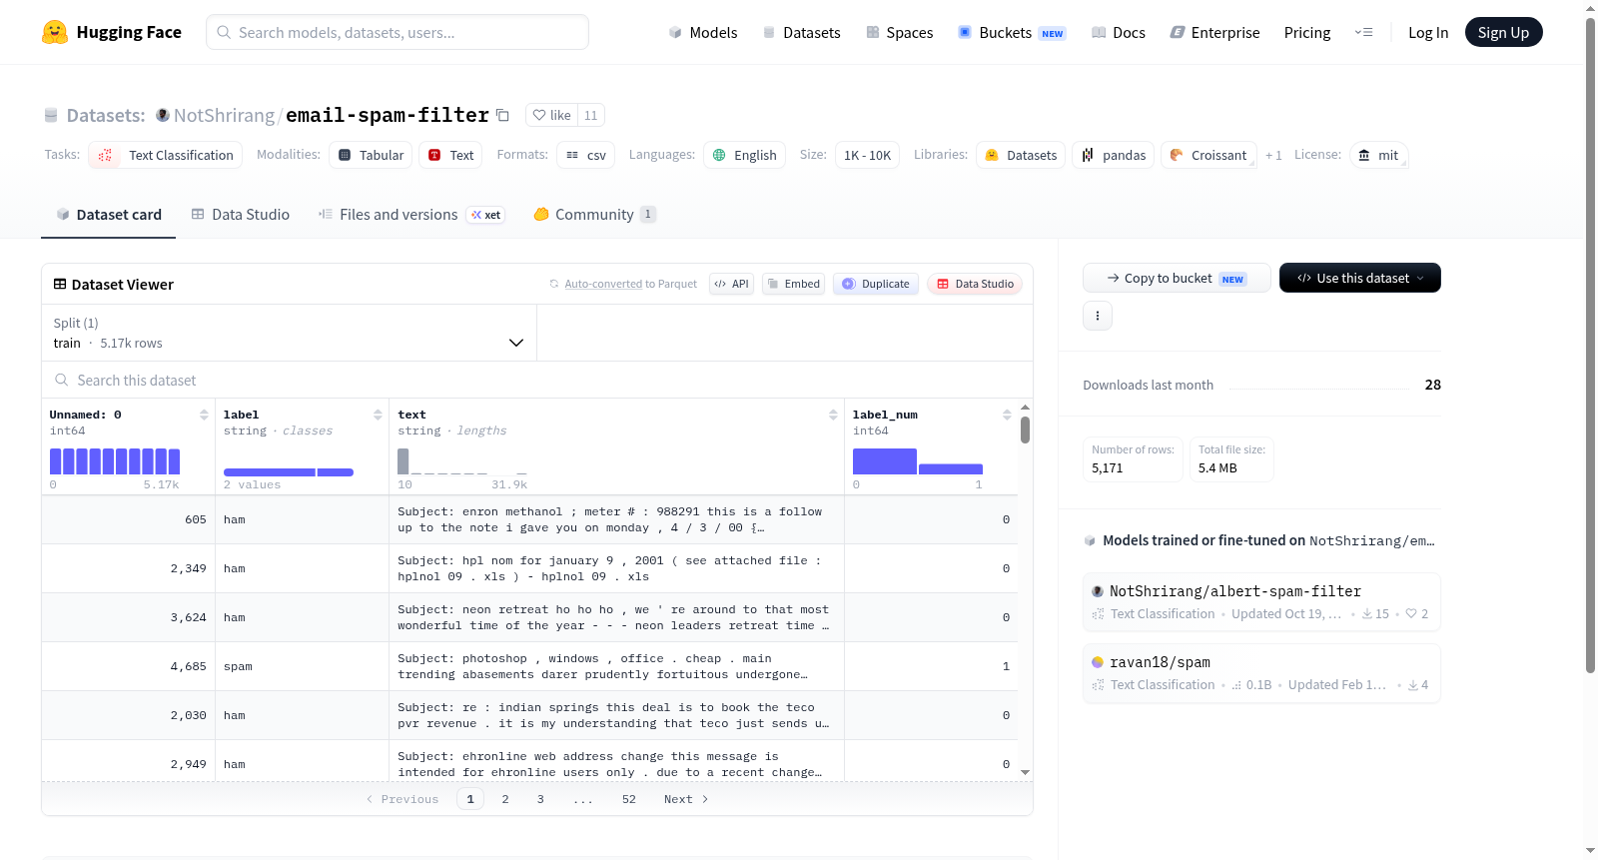Focus the Search this dataset field
The height and width of the screenshot is (860, 1598).
click(537, 381)
